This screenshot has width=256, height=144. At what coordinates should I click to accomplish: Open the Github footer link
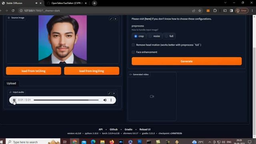pos(114,129)
